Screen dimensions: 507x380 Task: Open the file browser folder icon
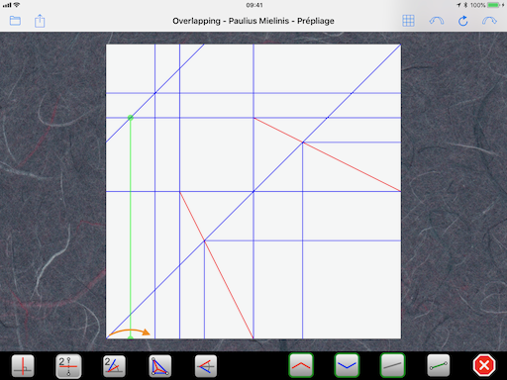pos(15,21)
